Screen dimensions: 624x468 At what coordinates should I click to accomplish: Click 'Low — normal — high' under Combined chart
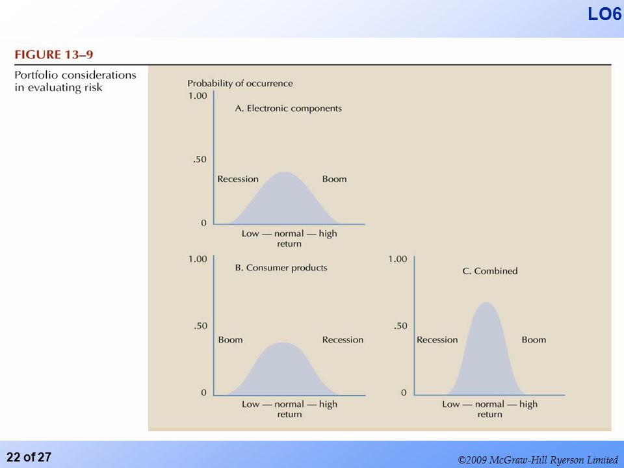click(490, 404)
